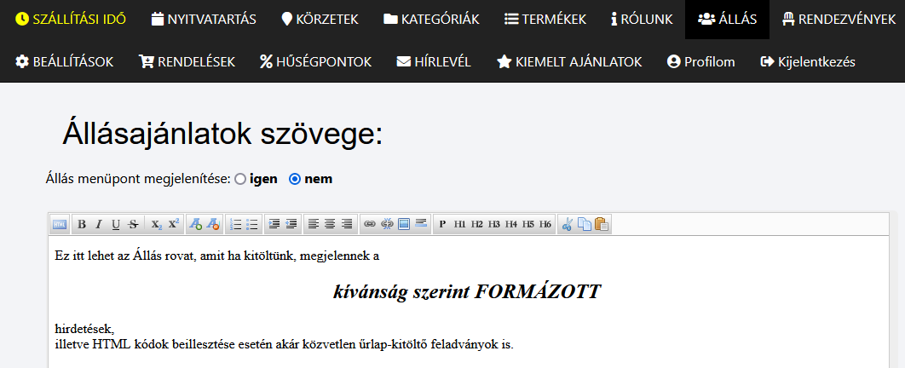Remove hyperlink with unlink icon

(x=387, y=224)
